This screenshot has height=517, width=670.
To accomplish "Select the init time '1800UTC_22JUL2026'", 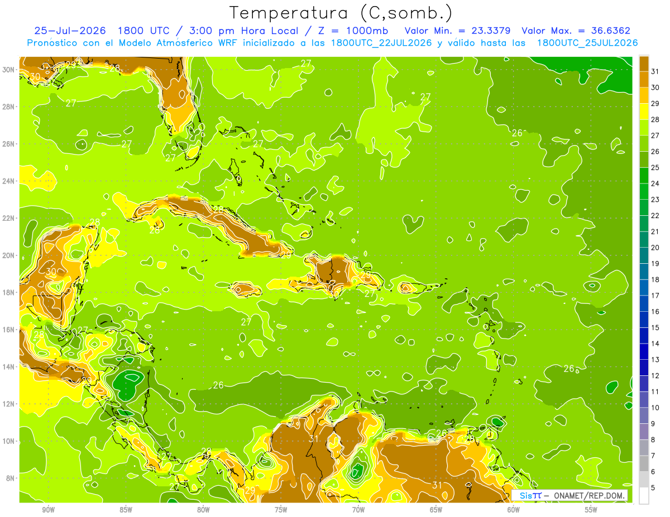I will pyautogui.click(x=381, y=42).
